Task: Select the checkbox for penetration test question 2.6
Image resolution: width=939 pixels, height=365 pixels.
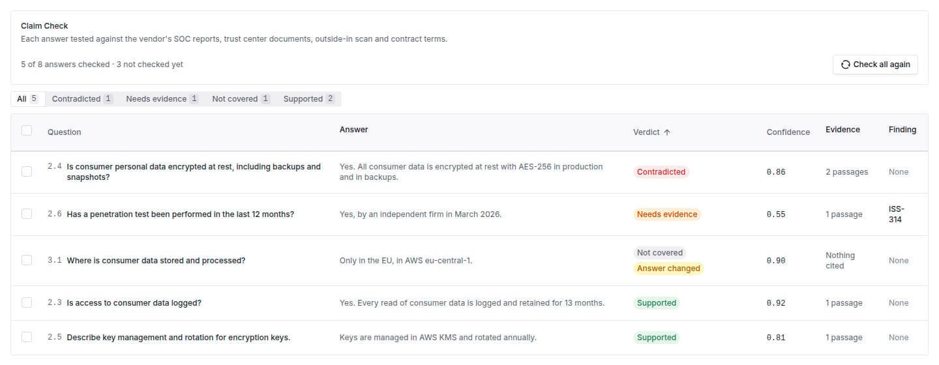Action: pos(27,214)
